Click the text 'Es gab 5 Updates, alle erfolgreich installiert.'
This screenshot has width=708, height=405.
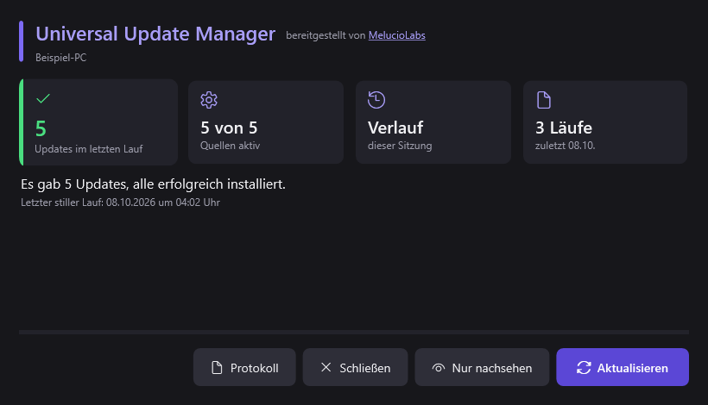[x=153, y=184]
